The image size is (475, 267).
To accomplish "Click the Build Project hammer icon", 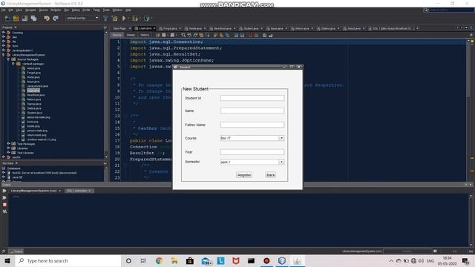I will click(x=105, y=18).
